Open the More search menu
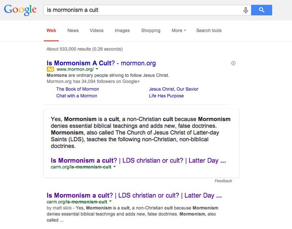This screenshot has height=229, width=292. (x=179, y=31)
